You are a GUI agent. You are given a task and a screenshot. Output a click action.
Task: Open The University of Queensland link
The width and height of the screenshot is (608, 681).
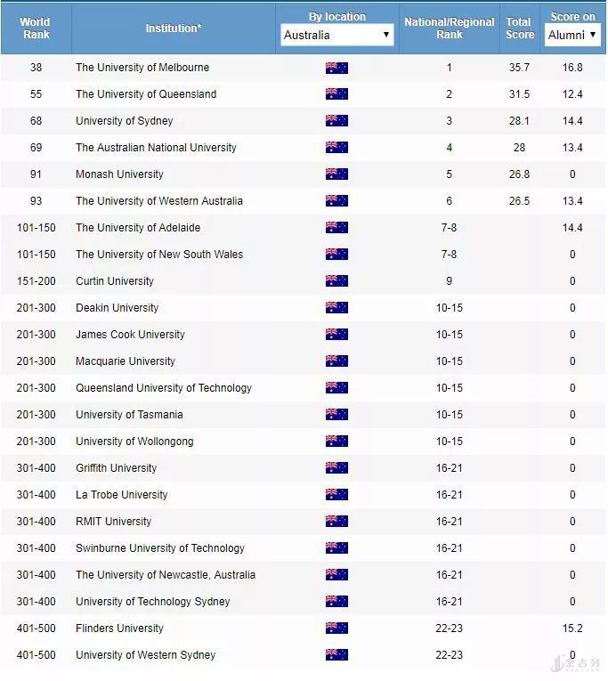(x=146, y=94)
